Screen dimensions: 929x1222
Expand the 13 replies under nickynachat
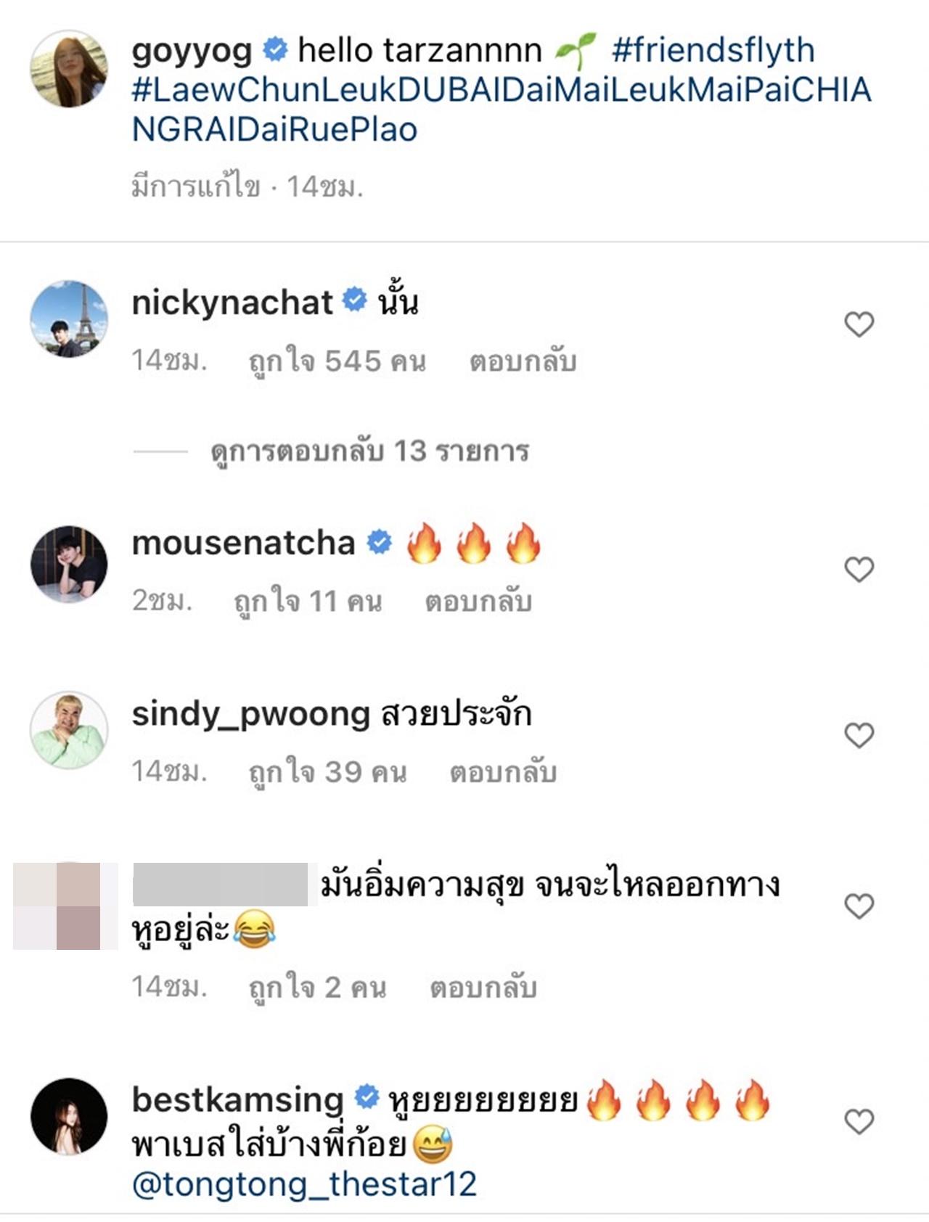point(369,451)
